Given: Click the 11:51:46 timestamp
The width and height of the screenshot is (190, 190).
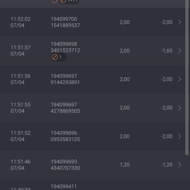Looking at the screenshot, I should tap(20, 161).
